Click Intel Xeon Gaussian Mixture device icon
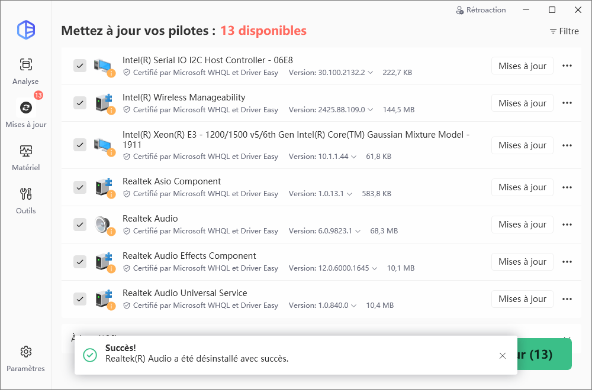592x390 pixels. 104,146
